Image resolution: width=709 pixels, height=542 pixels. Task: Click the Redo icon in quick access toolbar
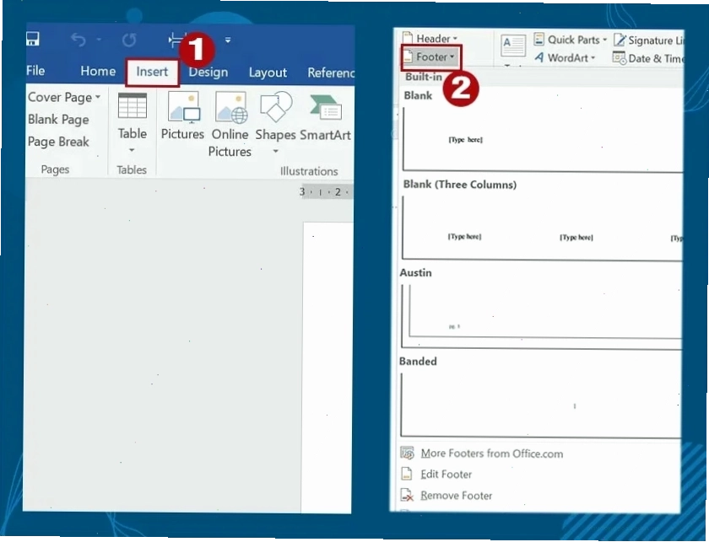tap(129, 40)
